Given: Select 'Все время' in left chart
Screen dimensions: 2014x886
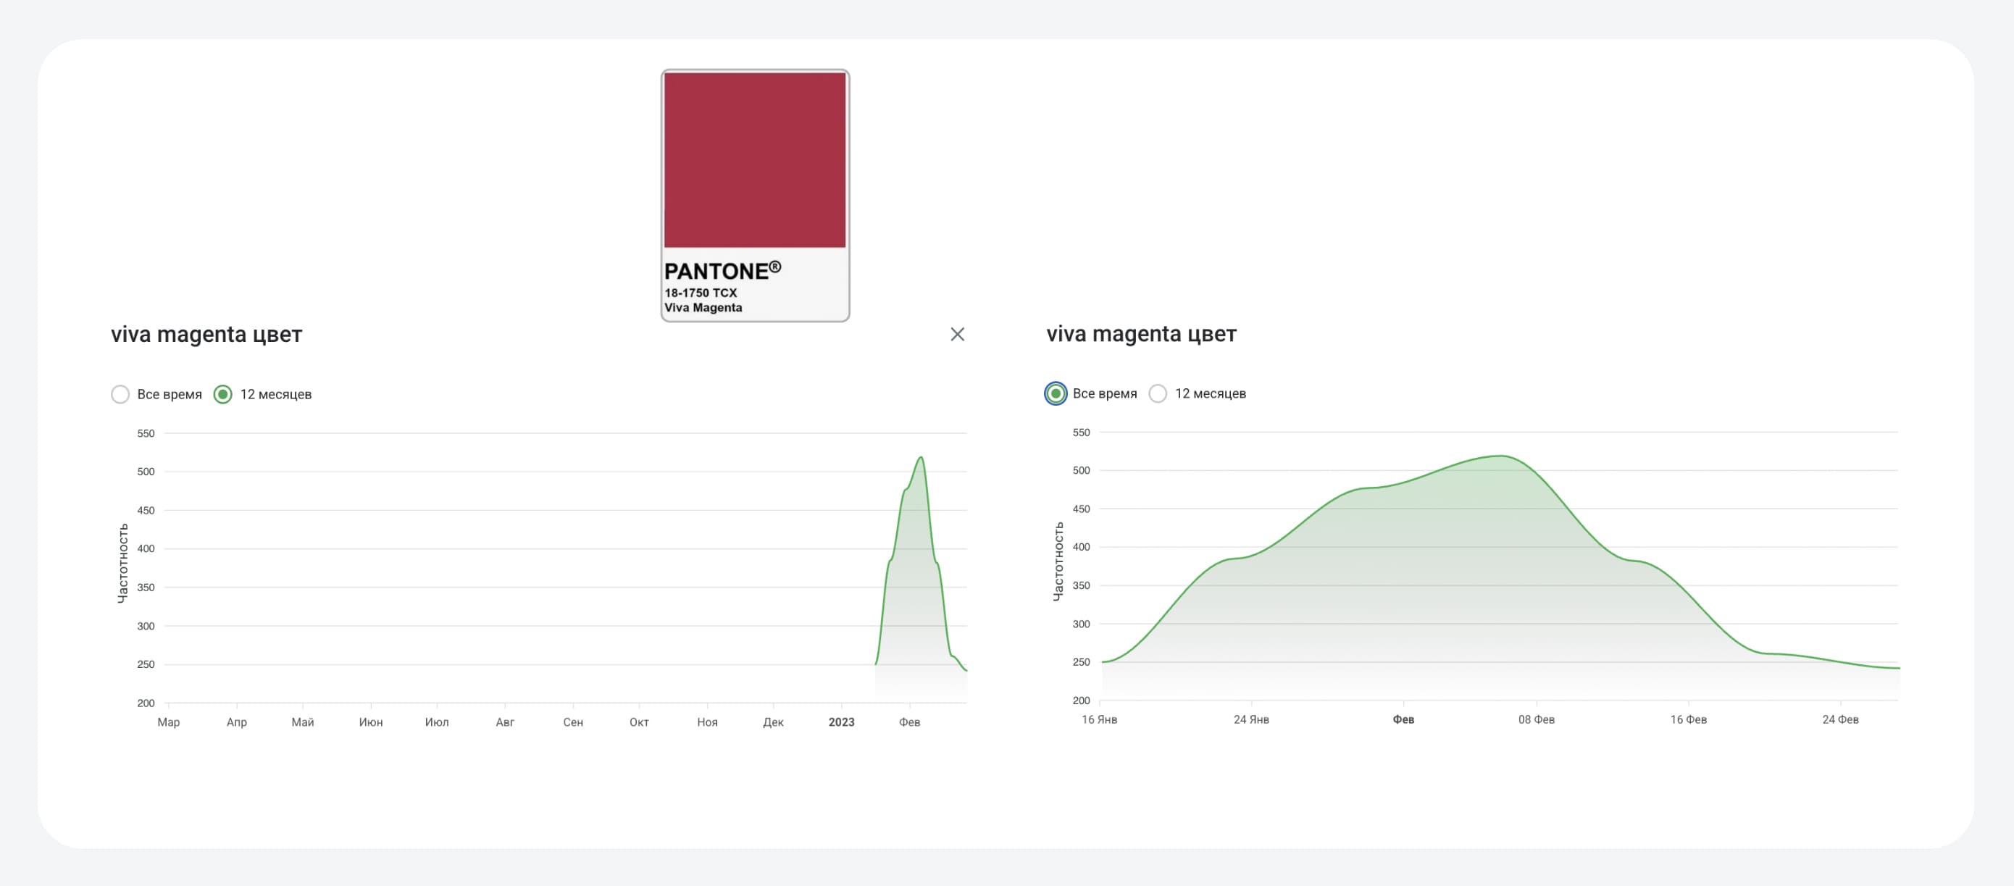Looking at the screenshot, I should click(x=120, y=394).
